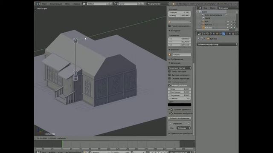Toggle the background images panel checkbox

[171, 113]
